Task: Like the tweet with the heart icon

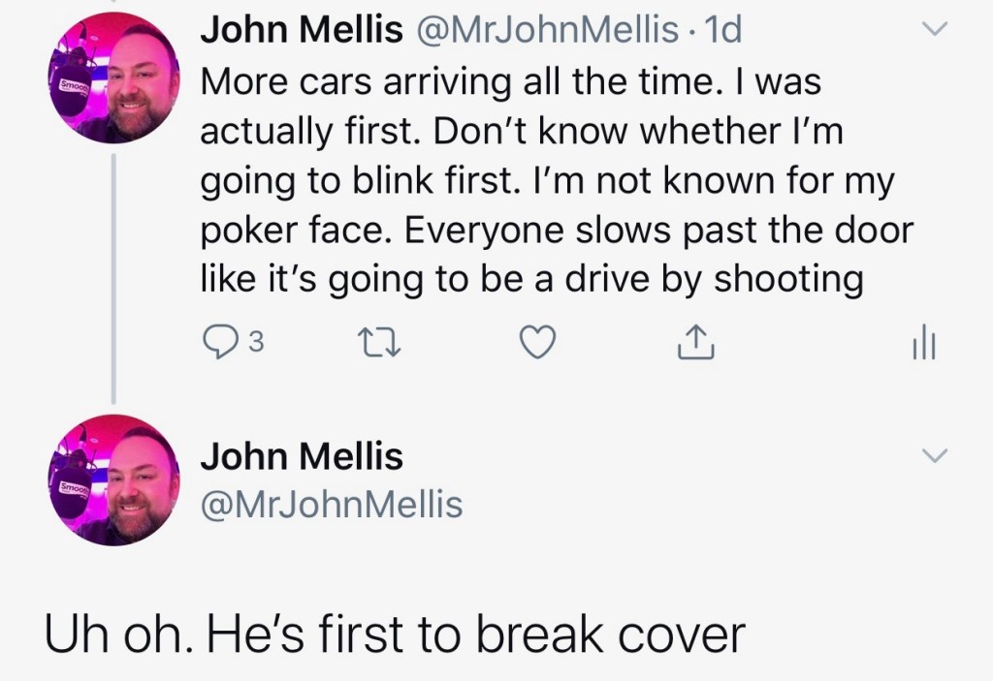Action: click(x=538, y=342)
